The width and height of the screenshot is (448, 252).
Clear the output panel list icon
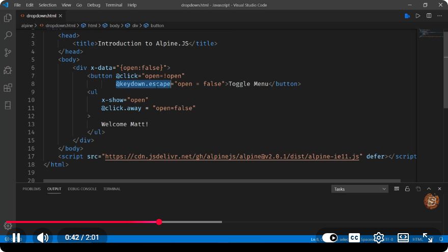397,188
